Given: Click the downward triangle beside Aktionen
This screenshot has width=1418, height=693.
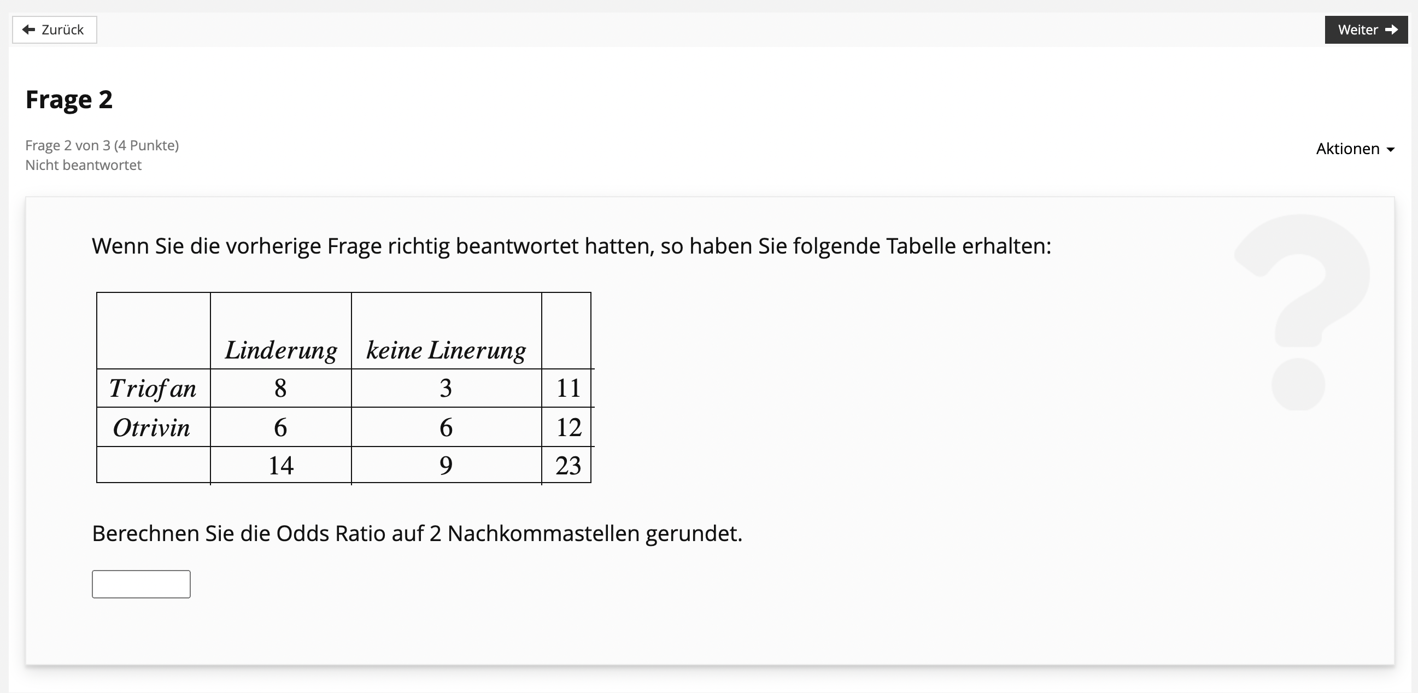Looking at the screenshot, I should coord(1391,150).
